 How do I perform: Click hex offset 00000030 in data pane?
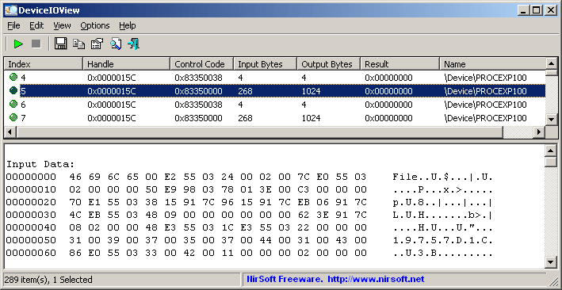pyautogui.click(x=31, y=215)
